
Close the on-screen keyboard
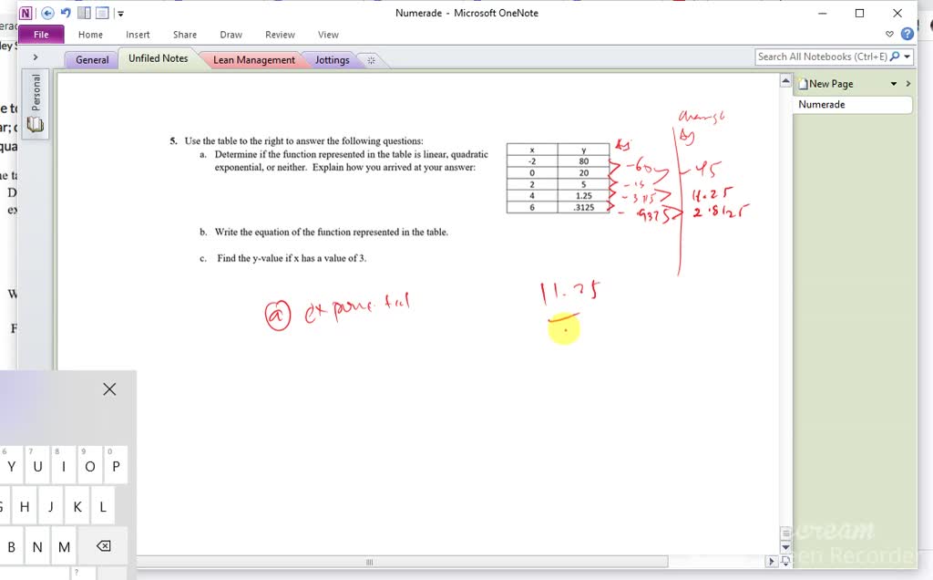(x=109, y=388)
